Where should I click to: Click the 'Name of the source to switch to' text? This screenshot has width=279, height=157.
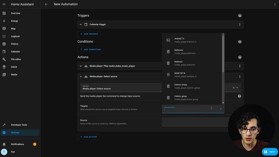coord(103,123)
